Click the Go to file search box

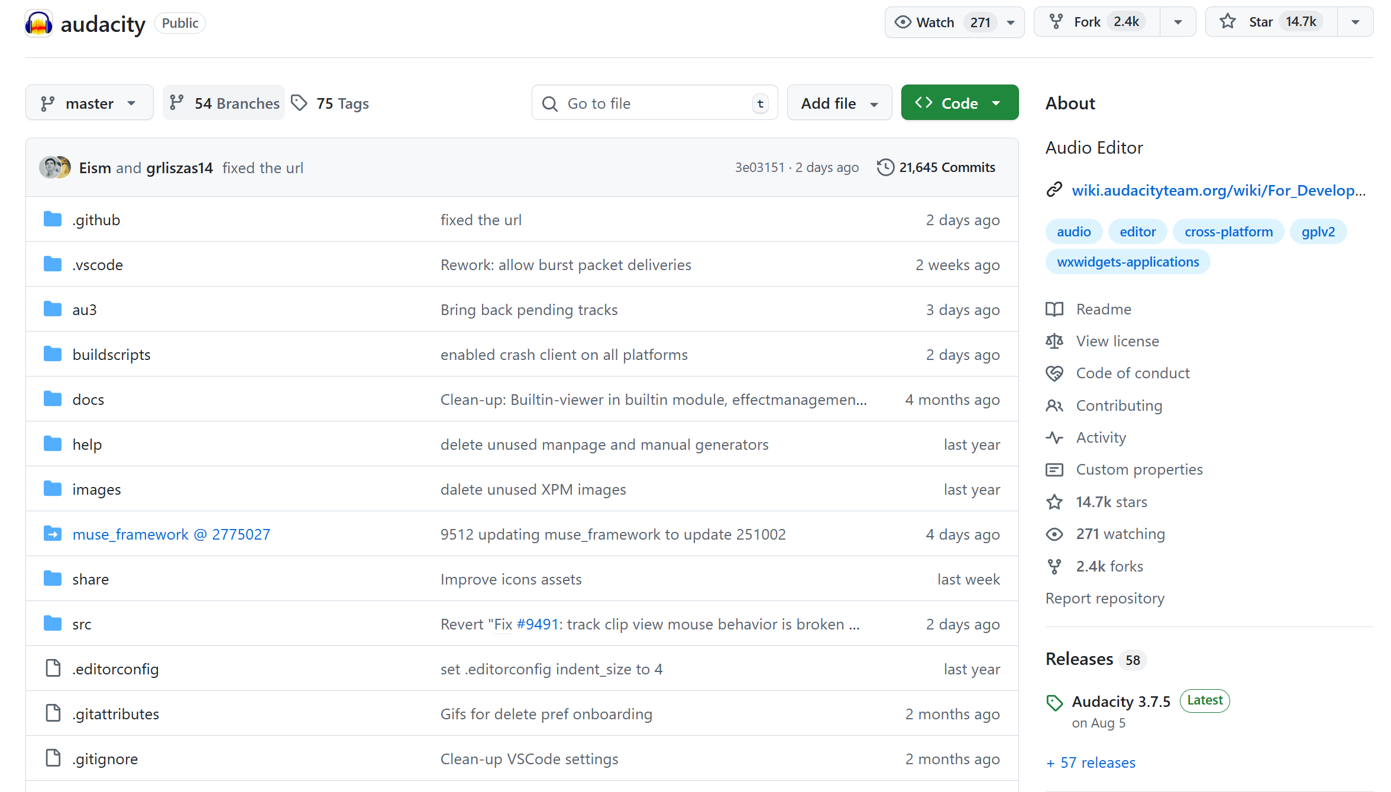pos(654,103)
